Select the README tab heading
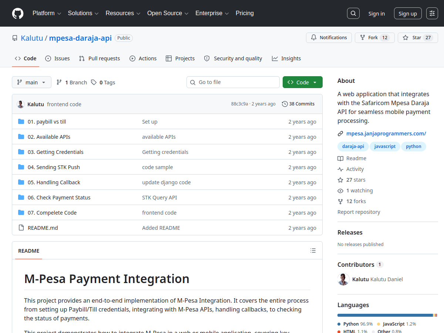The height and width of the screenshot is (333, 444). coord(29,251)
